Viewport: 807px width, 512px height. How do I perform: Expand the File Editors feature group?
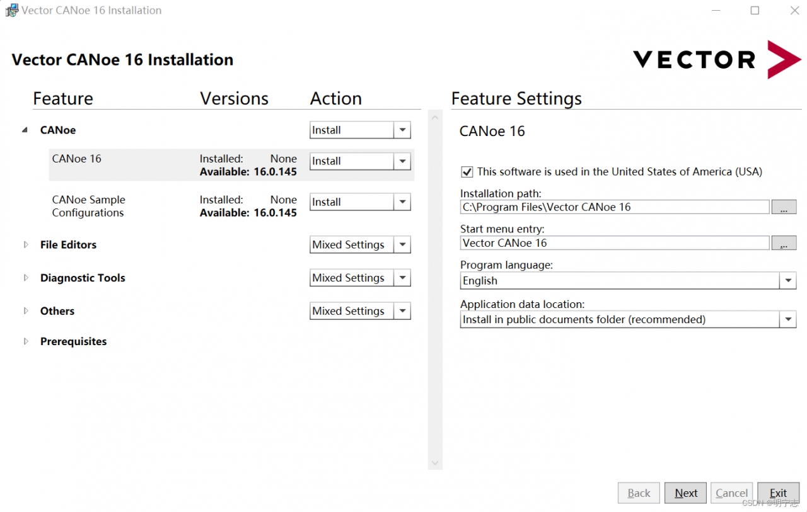tap(26, 245)
